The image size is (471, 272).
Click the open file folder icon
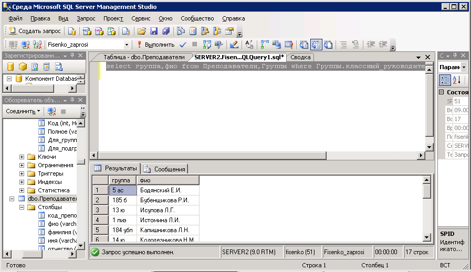pos(141,31)
